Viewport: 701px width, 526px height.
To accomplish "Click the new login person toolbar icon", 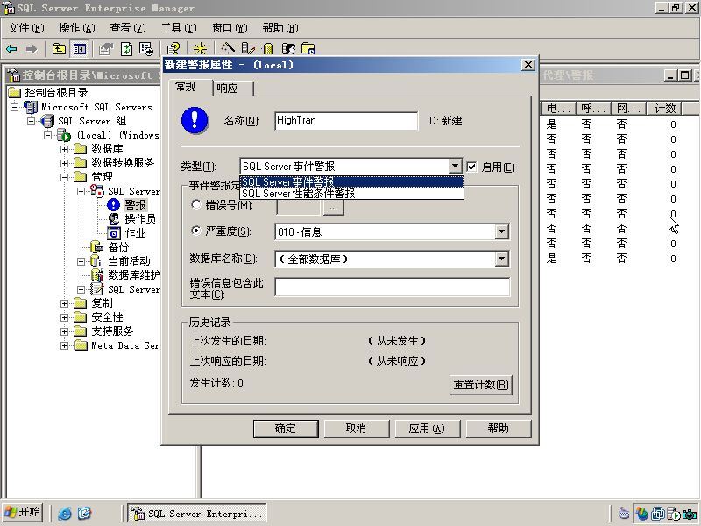I will tap(288, 49).
